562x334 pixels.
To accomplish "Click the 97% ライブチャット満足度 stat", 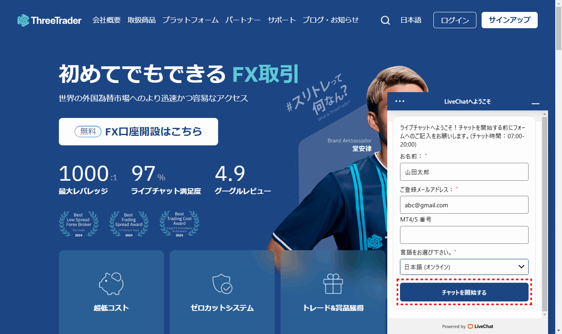I will click(x=166, y=180).
